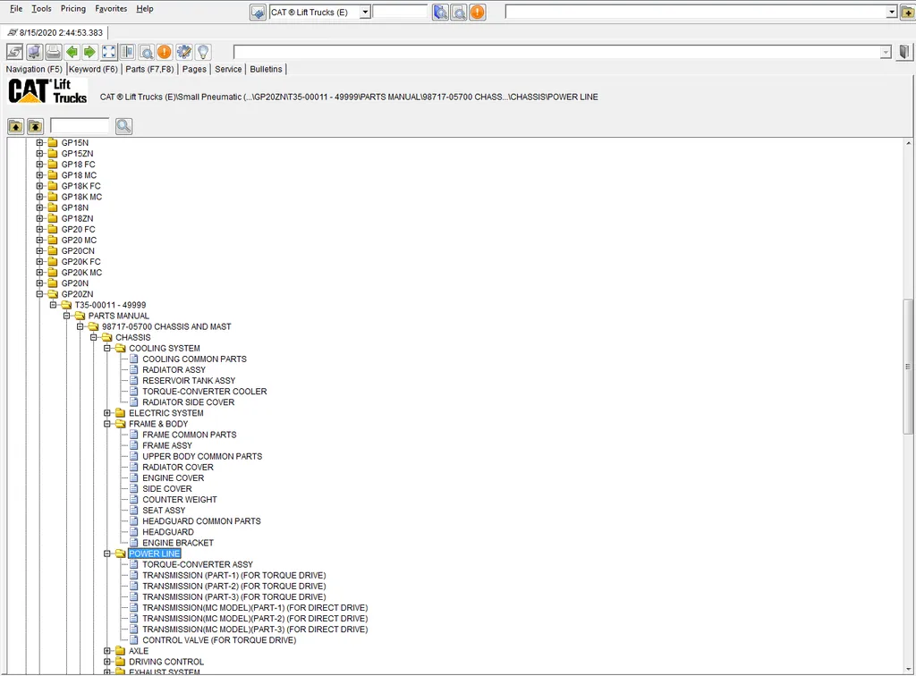The width and height of the screenshot is (916, 676).
Task: Open the HEADGUARD page
Action: click(x=167, y=532)
